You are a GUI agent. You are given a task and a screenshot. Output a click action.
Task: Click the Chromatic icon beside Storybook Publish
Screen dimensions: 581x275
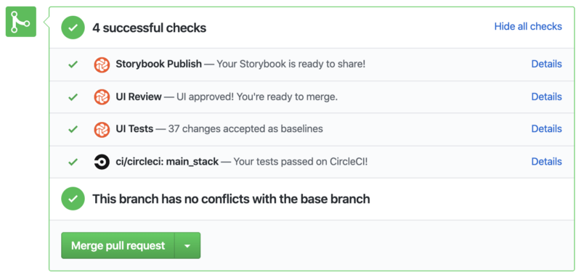102,65
